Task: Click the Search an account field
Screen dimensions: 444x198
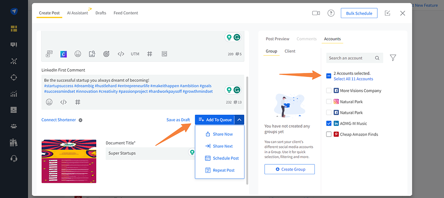Action: (x=351, y=58)
